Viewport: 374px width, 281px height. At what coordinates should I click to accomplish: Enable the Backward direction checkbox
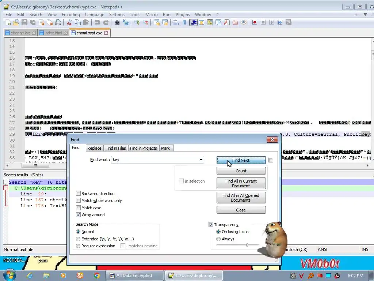(x=78, y=193)
